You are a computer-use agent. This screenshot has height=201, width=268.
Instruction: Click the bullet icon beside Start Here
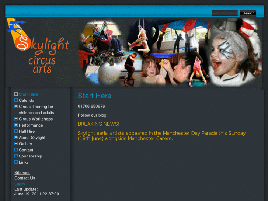coord(16,94)
